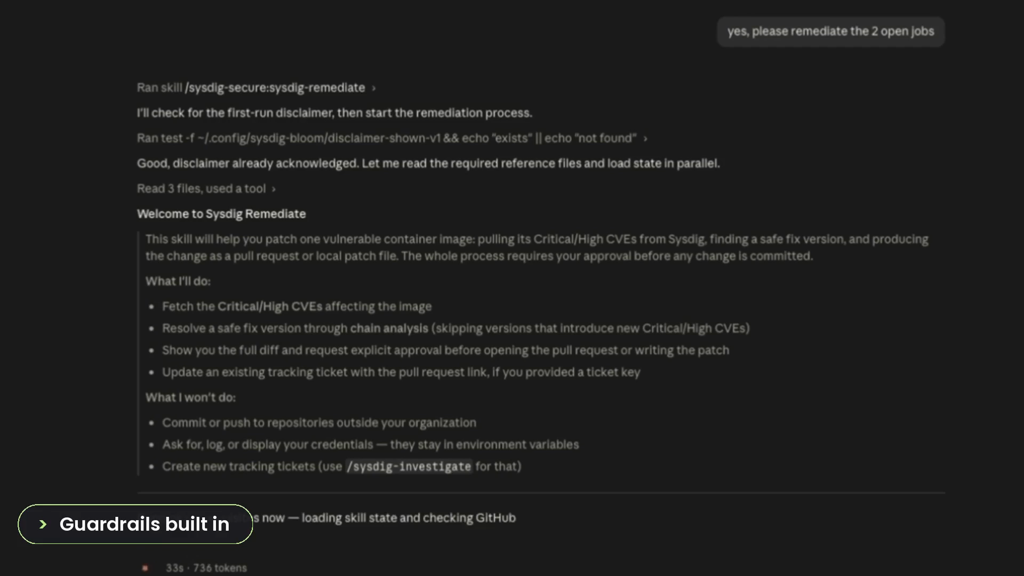The width and height of the screenshot is (1024, 576).
Task: Click the 'Update an existing tracking ticket' bullet
Action: click(401, 372)
